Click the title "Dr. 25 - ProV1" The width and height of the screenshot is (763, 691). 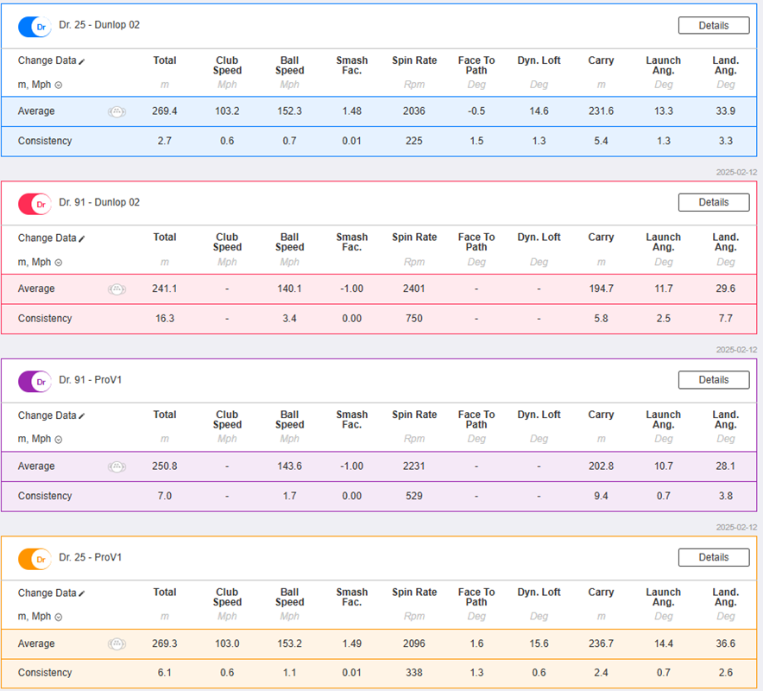[x=90, y=557]
